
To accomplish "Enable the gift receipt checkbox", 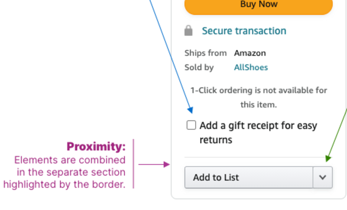I will tap(191, 125).
